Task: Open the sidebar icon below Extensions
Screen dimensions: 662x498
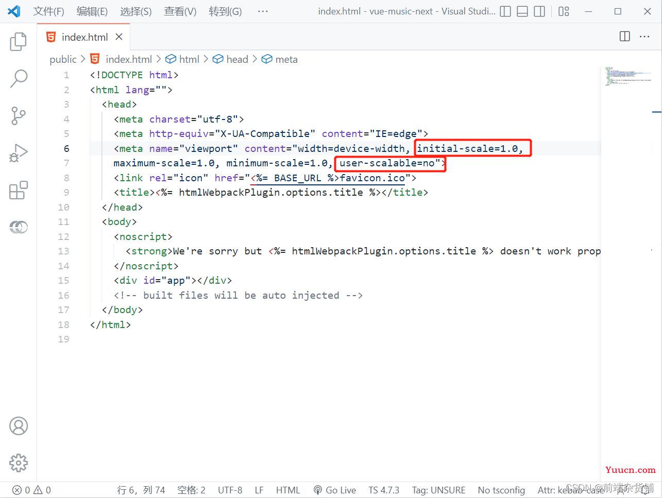Action: (x=19, y=227)
